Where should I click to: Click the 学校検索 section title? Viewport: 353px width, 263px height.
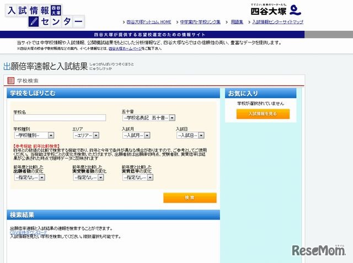tap(28, 81)
